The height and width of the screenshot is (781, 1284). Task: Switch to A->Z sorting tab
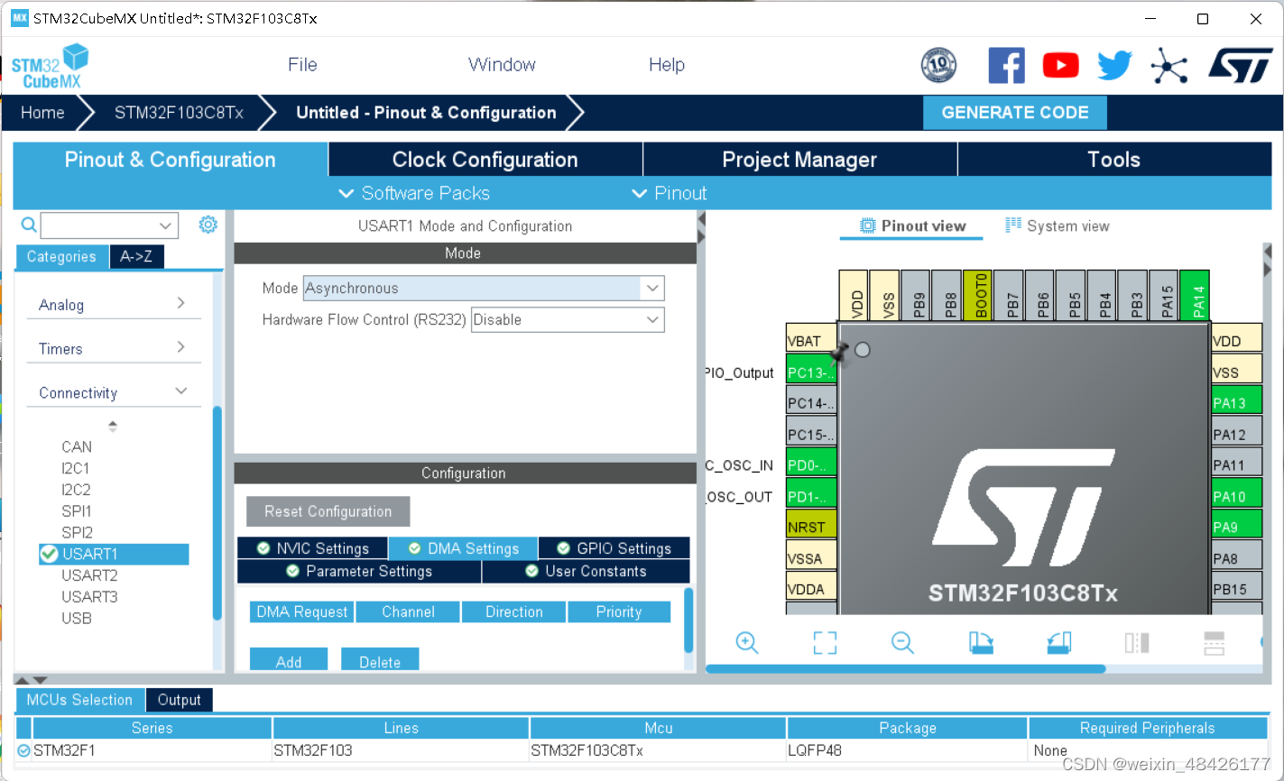point(136,257)
